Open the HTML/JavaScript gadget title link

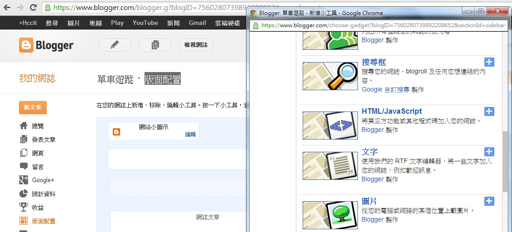point(391,111)
